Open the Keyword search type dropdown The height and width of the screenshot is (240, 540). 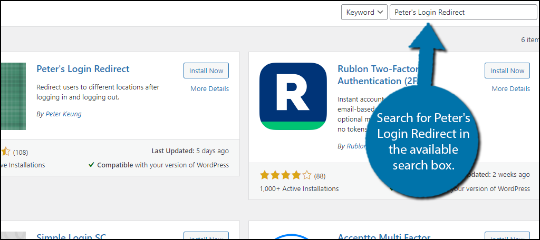pos(364,13)
